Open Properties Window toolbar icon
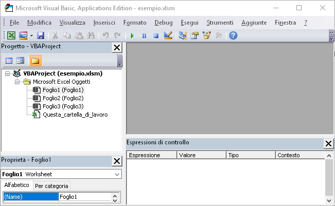Viewport: 335px width, 206px height. 195,35
